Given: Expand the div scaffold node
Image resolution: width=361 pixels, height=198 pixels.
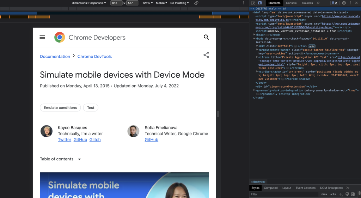Looking at the screenshot, I should click(x=257, y=46).
